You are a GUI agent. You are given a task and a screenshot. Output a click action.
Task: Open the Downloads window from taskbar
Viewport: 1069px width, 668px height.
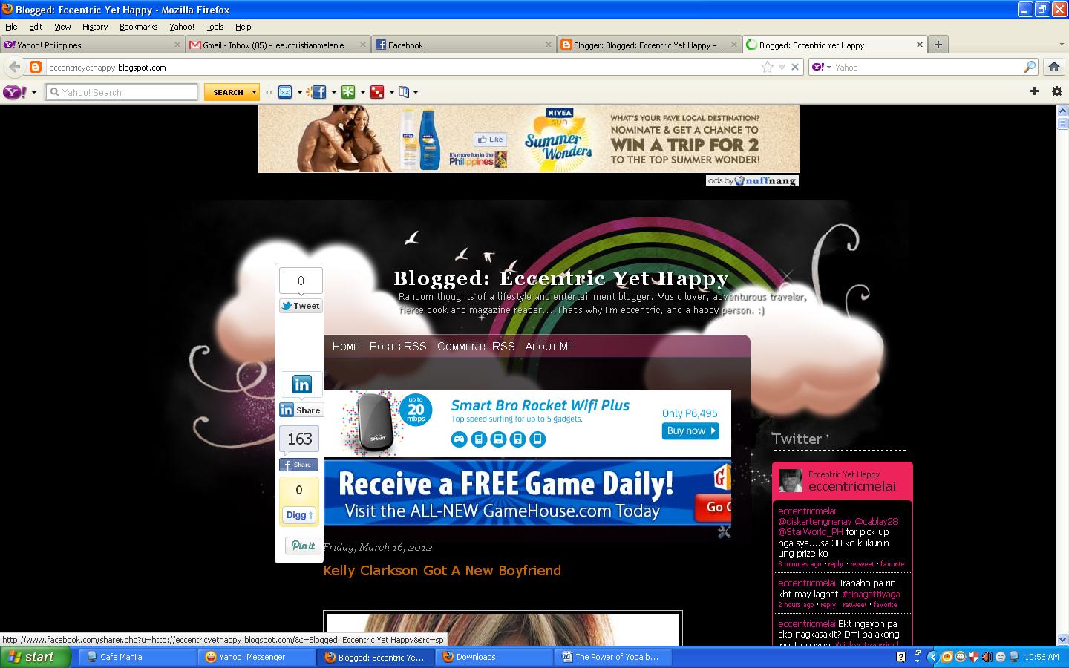click(x=494, y=657)
